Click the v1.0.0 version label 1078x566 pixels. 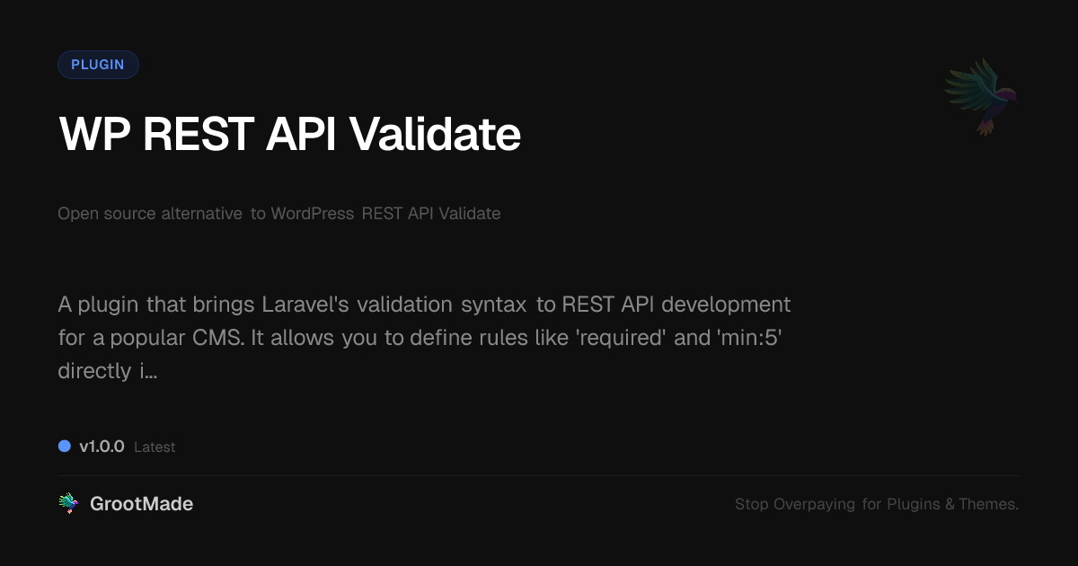tap(102, 447)
